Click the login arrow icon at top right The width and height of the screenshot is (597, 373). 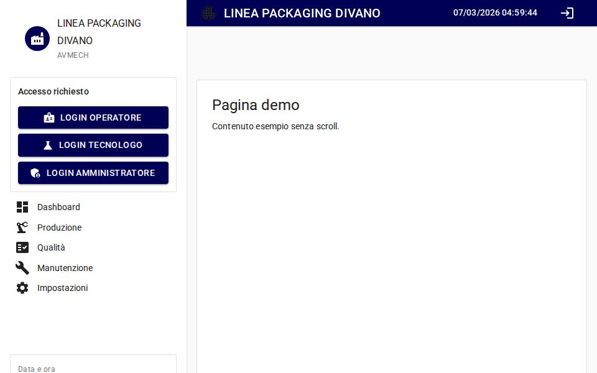click(x=567, y=13)
